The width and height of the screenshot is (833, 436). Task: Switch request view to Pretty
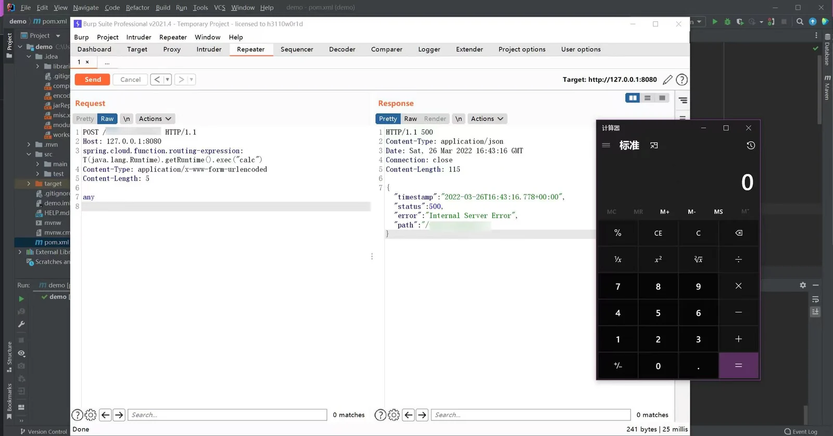tap(85, 118)
